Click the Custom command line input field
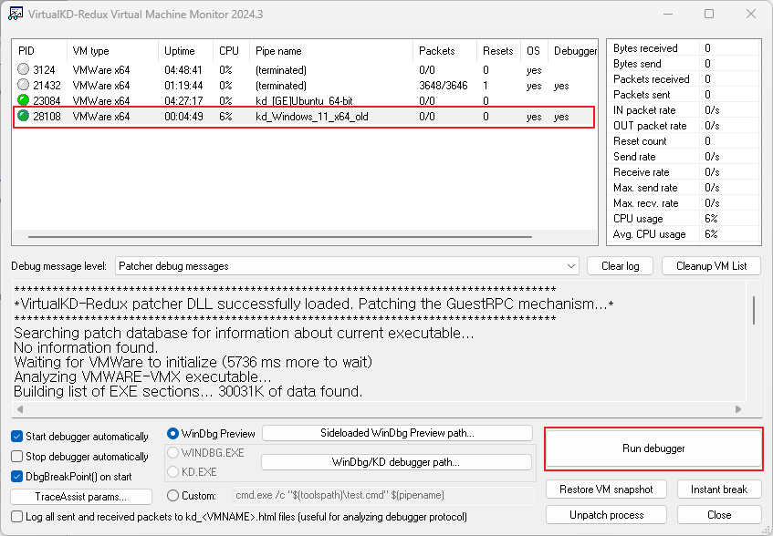Screen dimensions: 773x536 383,495
